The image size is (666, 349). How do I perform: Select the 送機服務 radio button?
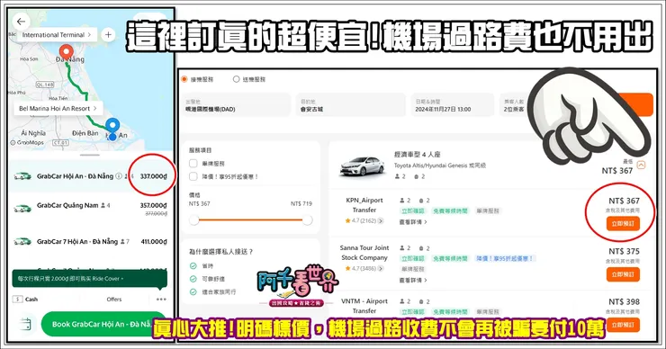pyautogui.click(x=236, y=79)
